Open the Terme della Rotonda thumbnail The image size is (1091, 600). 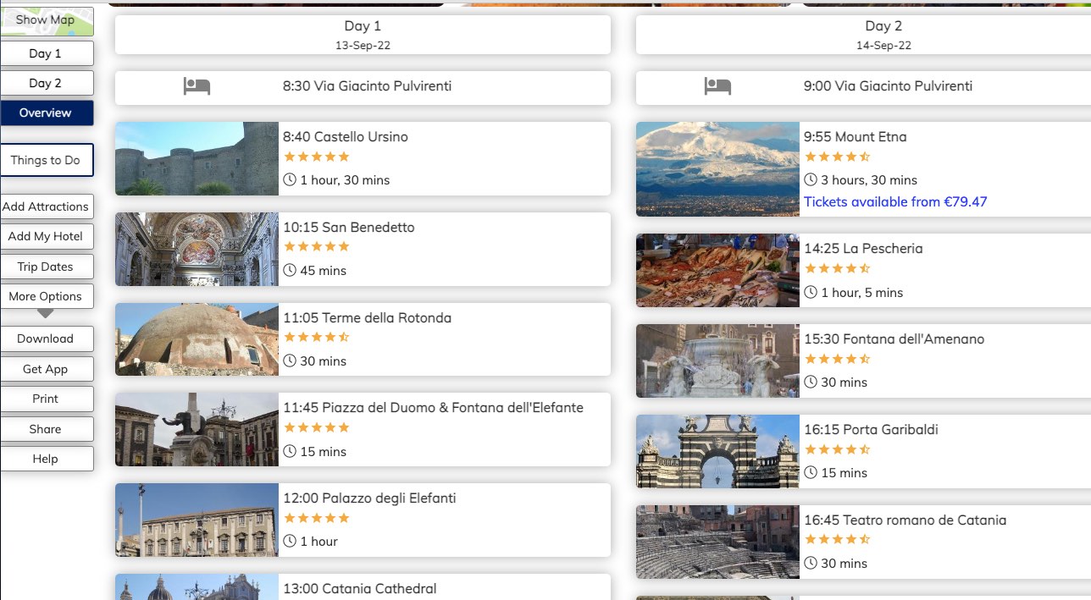coord(197,339)
